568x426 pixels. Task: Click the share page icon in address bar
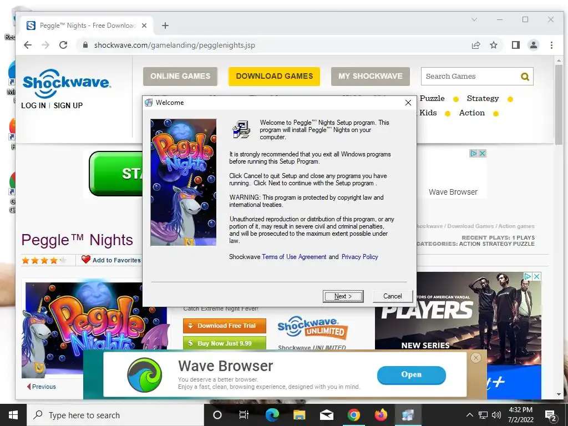click(475, 45)
